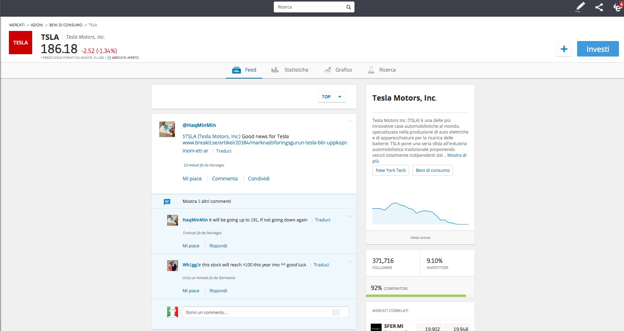Click the Ricerca flask icon
Screen dimensions: 624x331
371,70
